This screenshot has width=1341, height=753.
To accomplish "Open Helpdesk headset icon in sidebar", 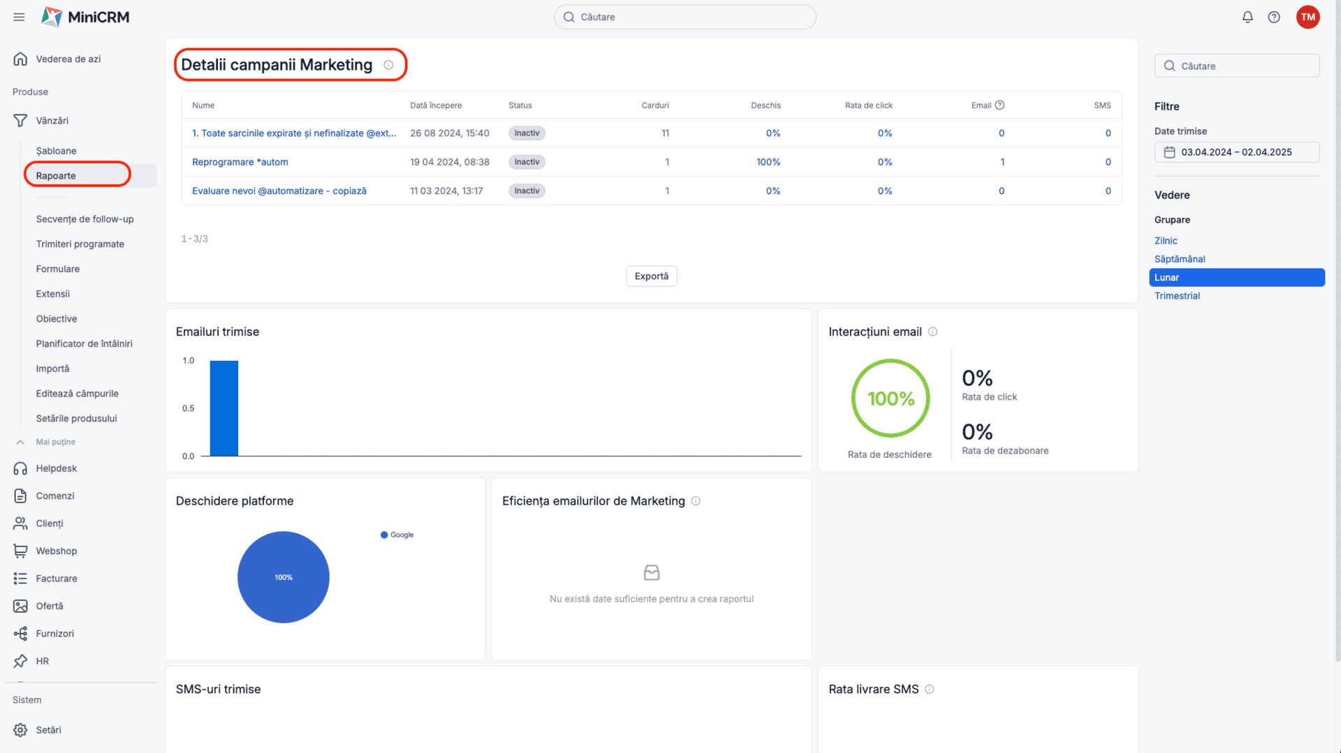I will [20, 469].
